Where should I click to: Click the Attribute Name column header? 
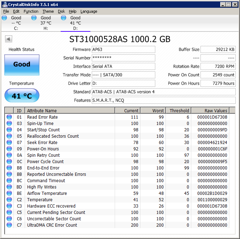(x=70, y=110)
